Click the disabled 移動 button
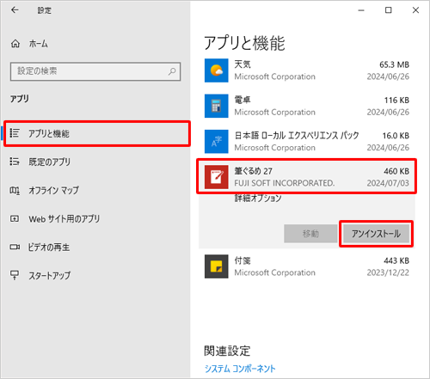This screenshot has width=430, height=379. point(310,234)
